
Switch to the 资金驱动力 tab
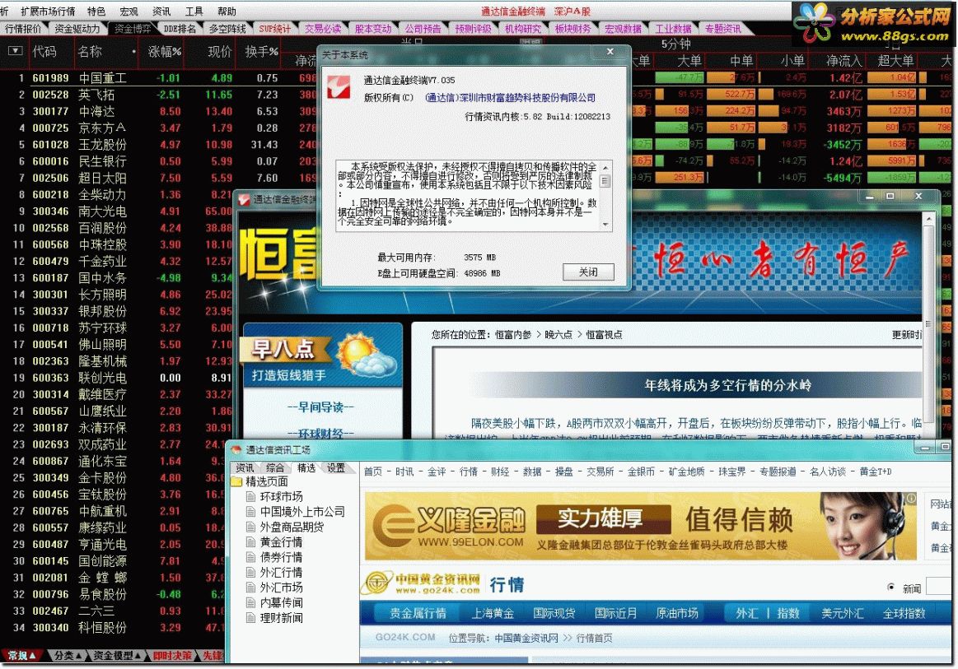77,29
